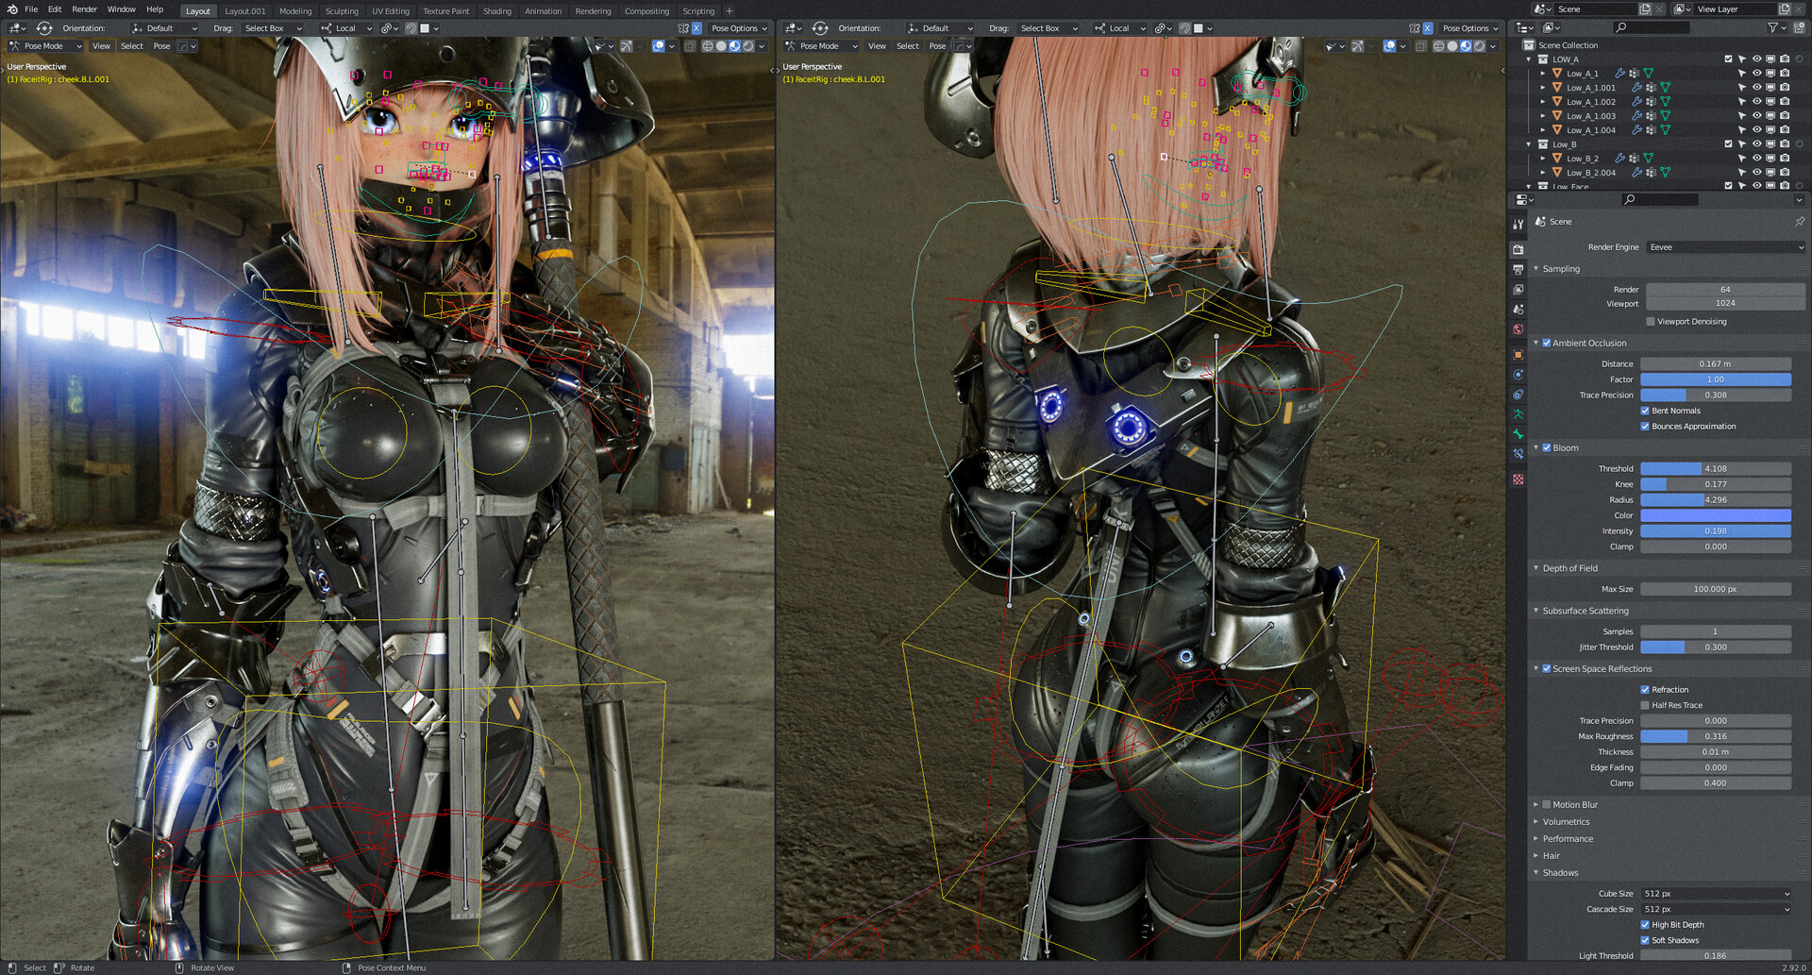1812x975 pixels.
Task: Open the Cascade Size dropdown
Action: pyautogui.click(x=1716, y=909)
